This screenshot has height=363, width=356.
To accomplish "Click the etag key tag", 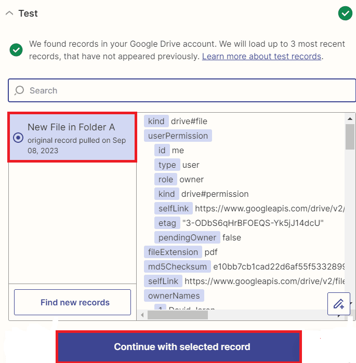I will tap(166, 223).
